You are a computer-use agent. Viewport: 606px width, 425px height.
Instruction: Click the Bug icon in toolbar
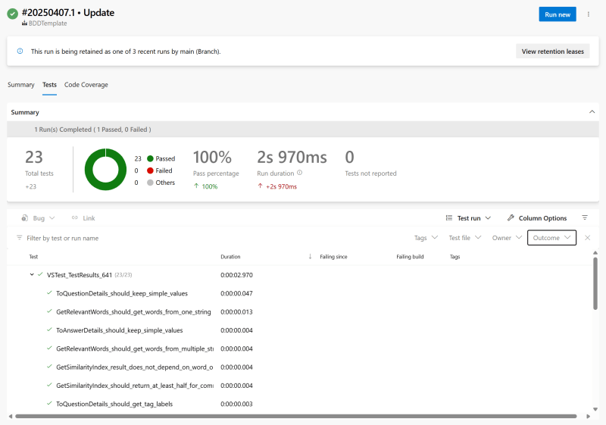25,218
